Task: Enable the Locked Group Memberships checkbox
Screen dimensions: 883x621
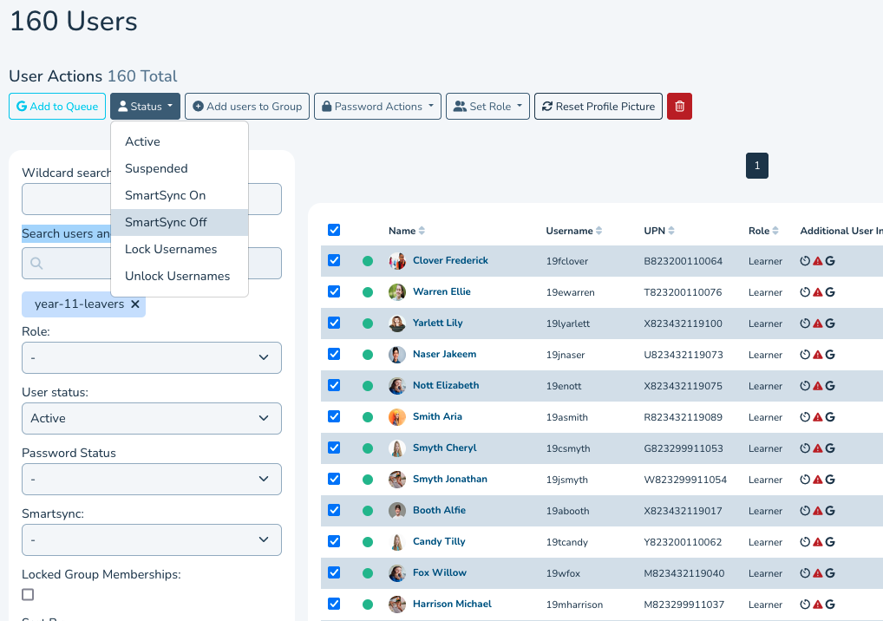Action: click(28, 594)
